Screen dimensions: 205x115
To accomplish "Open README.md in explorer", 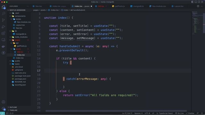I will point(20,82).
